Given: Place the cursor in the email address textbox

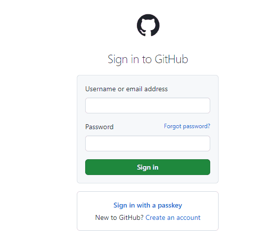Looking at the screenshot, I should click(148, 105).
